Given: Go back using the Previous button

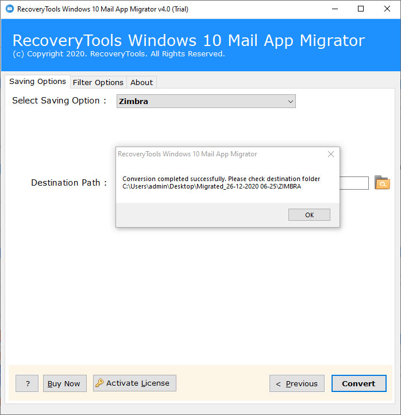Looking at the screenshot, I should point(297,383).
